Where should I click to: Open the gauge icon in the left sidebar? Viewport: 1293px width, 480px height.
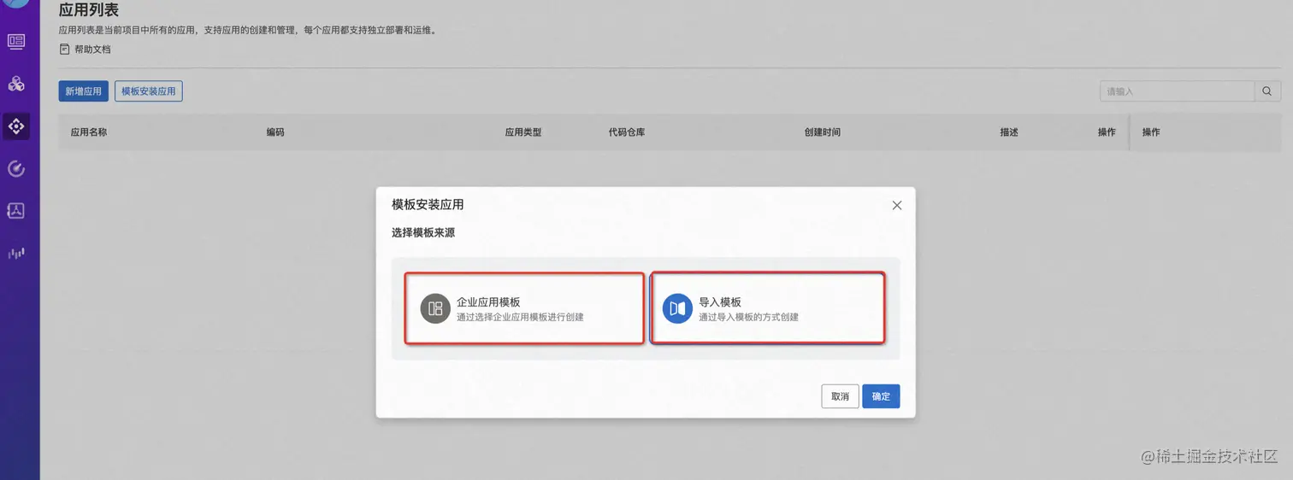pyautogui.click(x=16, y=168)
